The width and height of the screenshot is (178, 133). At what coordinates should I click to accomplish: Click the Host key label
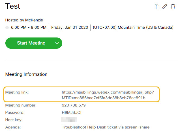coord(14,120)
